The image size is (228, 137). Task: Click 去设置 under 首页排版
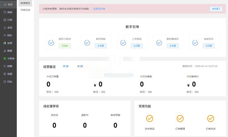pos(101,46)
